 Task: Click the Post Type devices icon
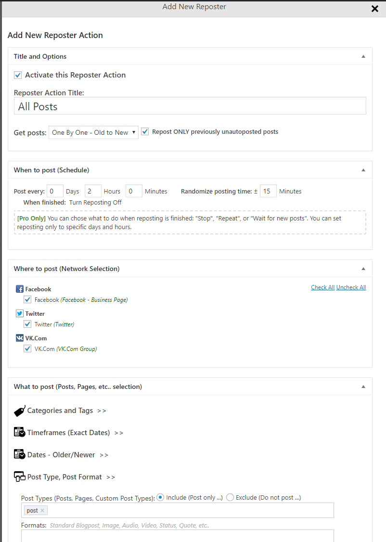tap(20, 477)
